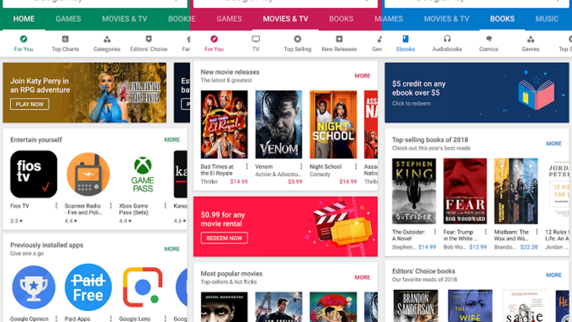Image resolution: width=572 pixels, height=322 pixels.
Task: Switch to GAMES tab in the red Movies screen
Action: click(229, 19)
